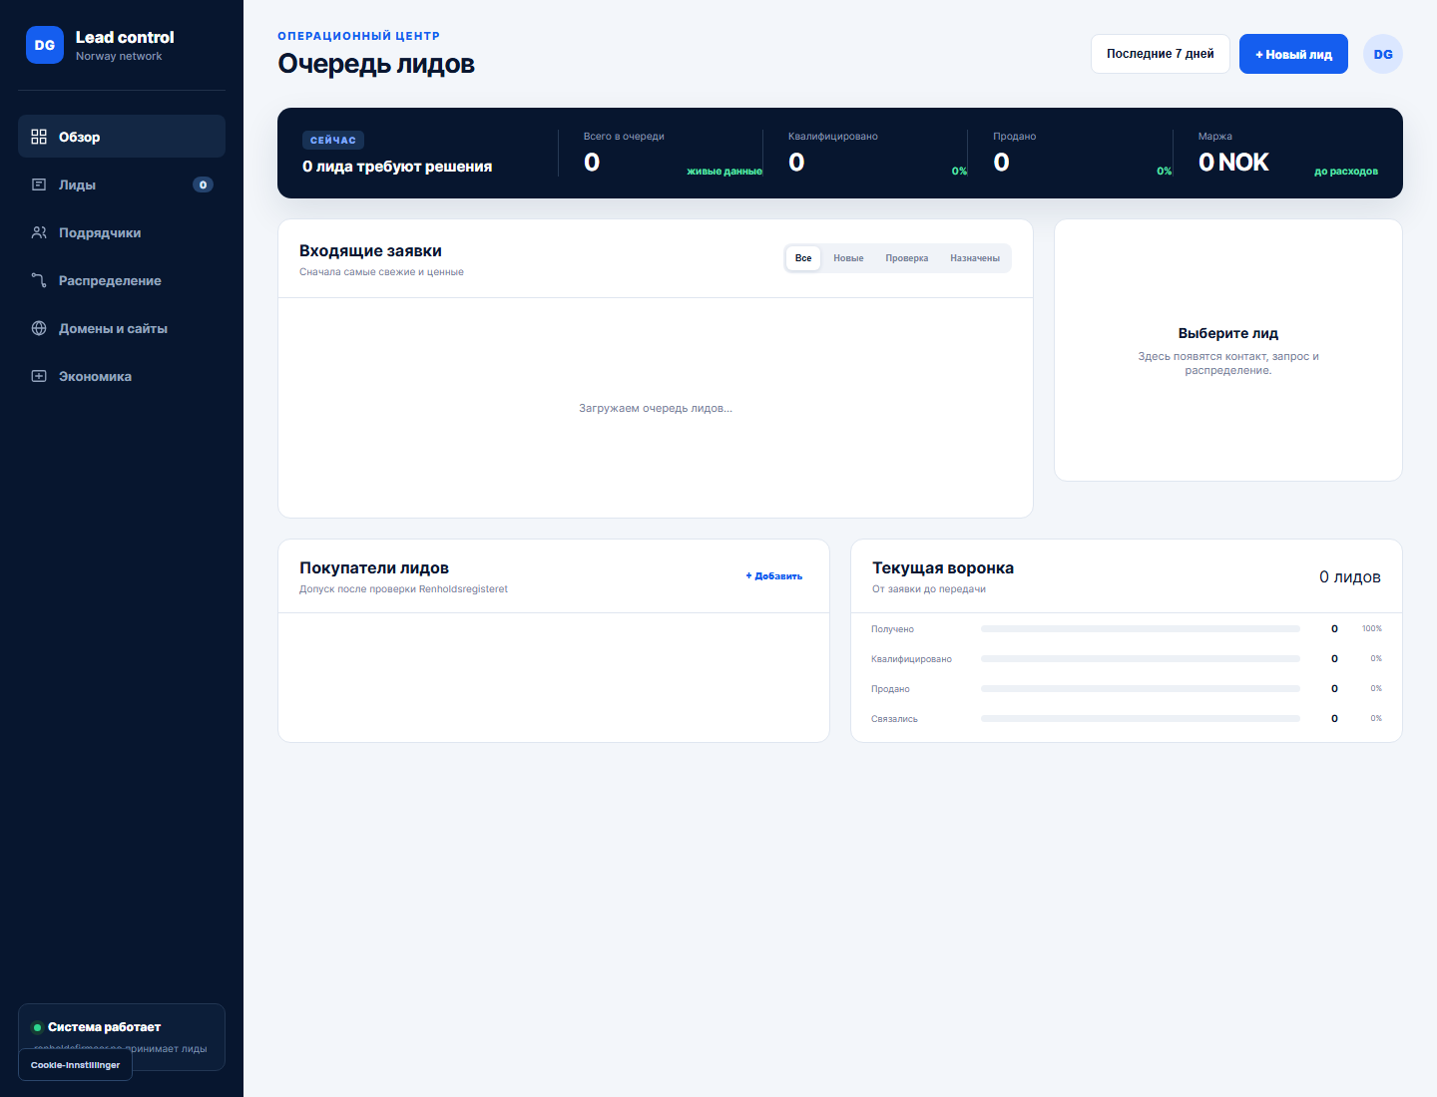
Task: Click the Домены и сайты globe icon
Action: point(39,328)
